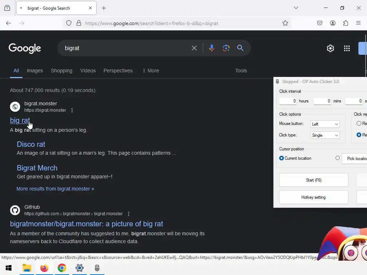Open Firefox account icon

[x=333, y=23]
